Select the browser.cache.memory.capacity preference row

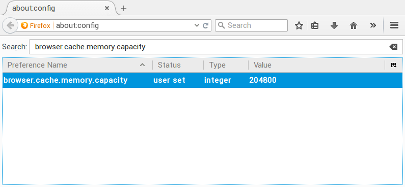(203, 80)
